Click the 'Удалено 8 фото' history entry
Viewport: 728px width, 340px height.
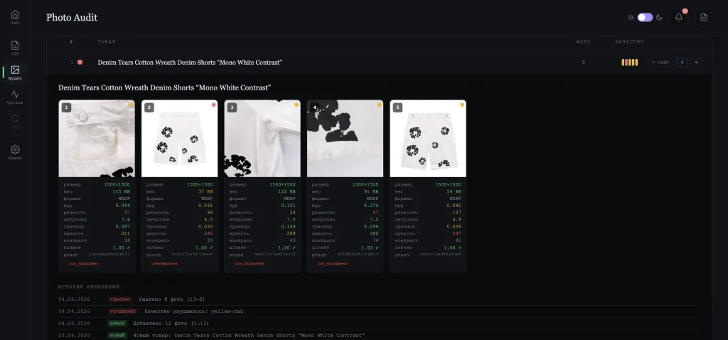[171, 299]
